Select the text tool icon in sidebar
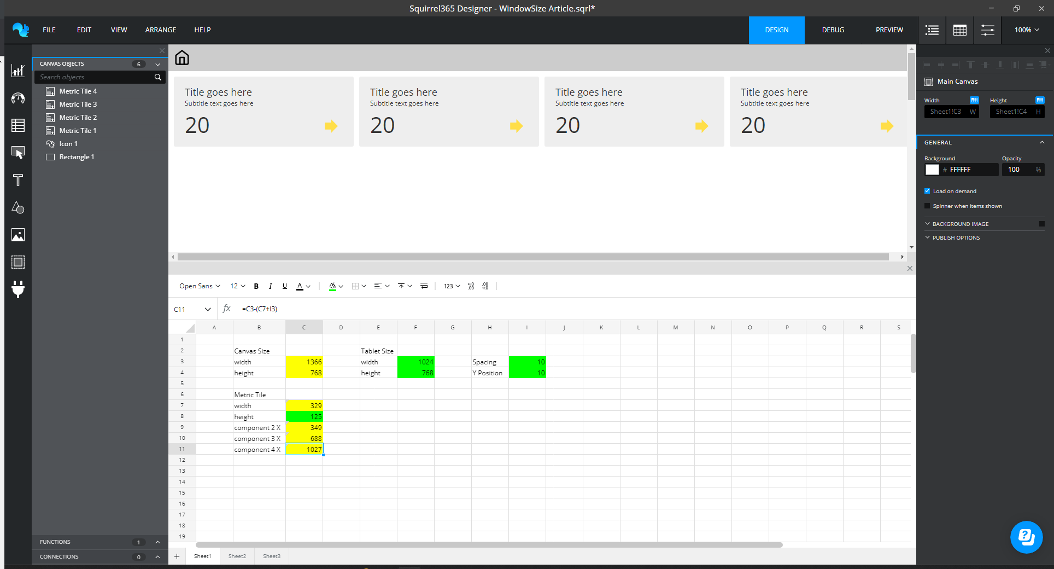This screenshot has height=569, width=1054. 18,180
